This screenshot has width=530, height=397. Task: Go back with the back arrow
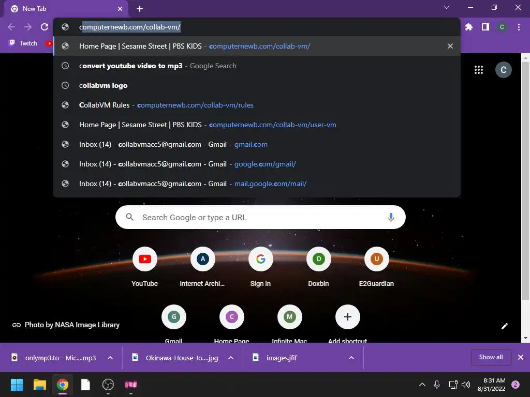tap(11, 27)
